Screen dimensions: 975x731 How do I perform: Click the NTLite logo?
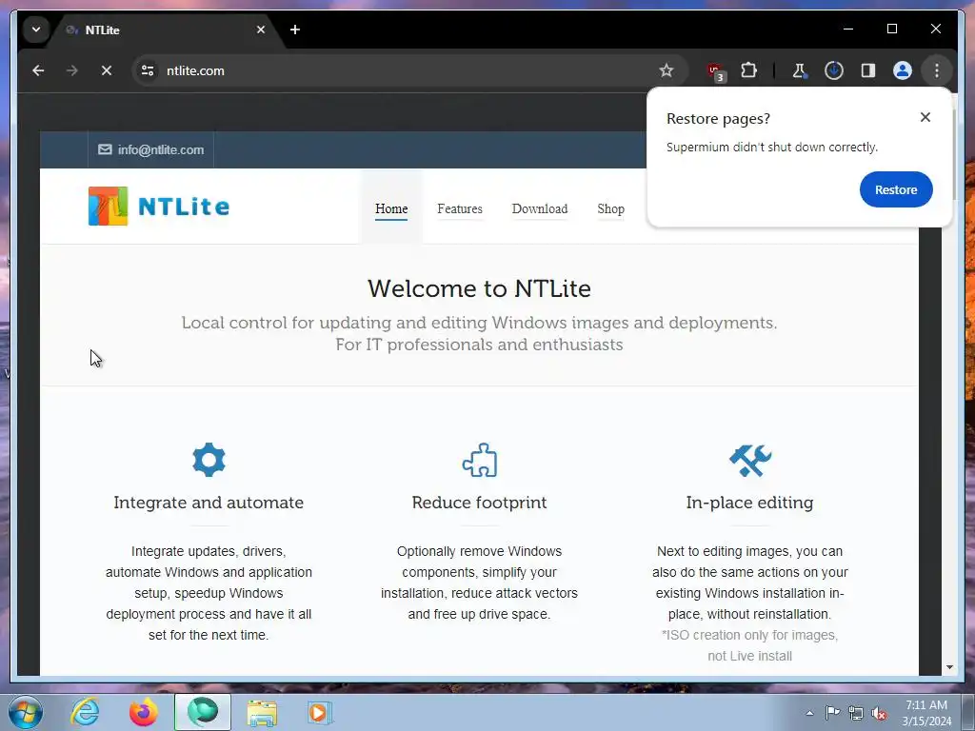[x=159, y=206]
